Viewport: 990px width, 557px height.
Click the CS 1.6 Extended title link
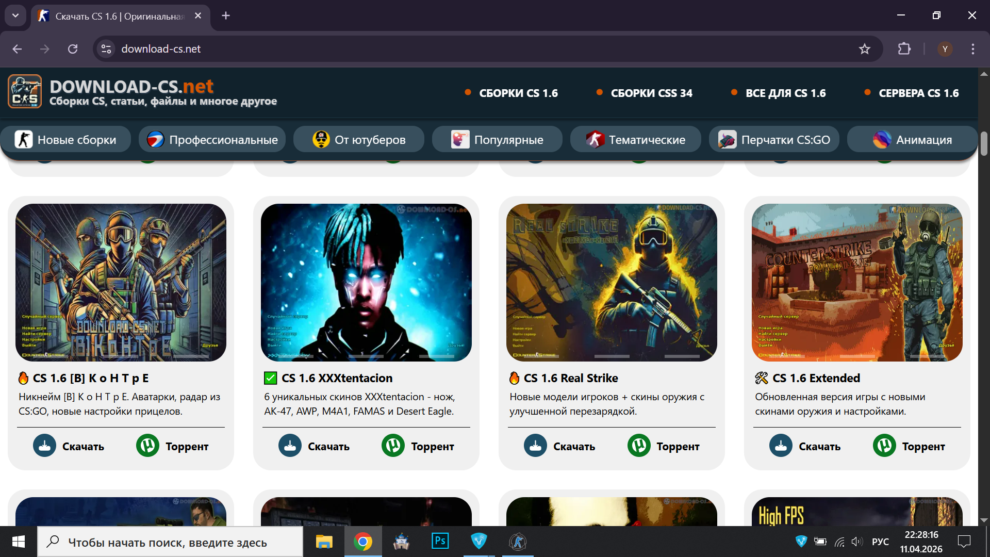[816, 378]
